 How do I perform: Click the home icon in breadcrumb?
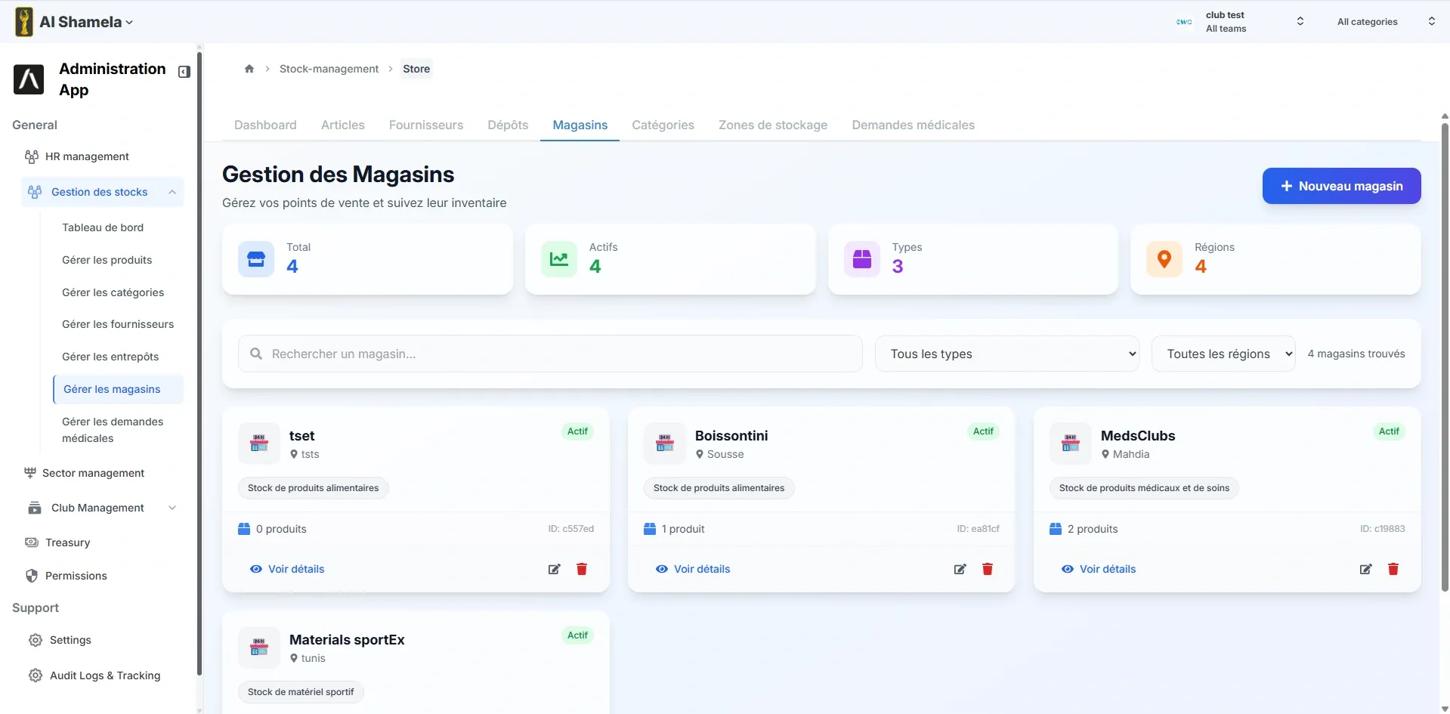pos(249,69)
